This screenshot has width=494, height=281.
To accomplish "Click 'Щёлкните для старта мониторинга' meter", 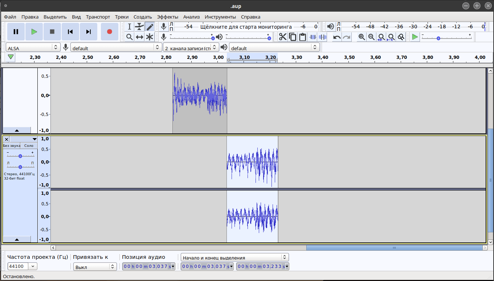I will click(x=246, y=27).
